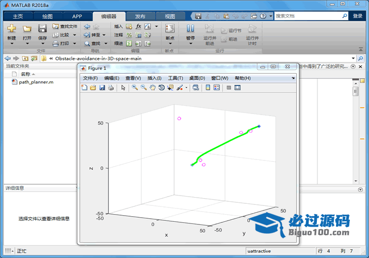
Task: Toggle the Data Cursor tool
Action: coord(170,88)
